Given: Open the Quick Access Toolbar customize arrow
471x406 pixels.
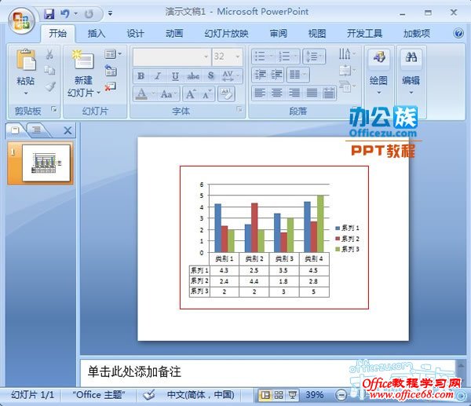Looking at the screenshot, I should (x=110, y=13).
